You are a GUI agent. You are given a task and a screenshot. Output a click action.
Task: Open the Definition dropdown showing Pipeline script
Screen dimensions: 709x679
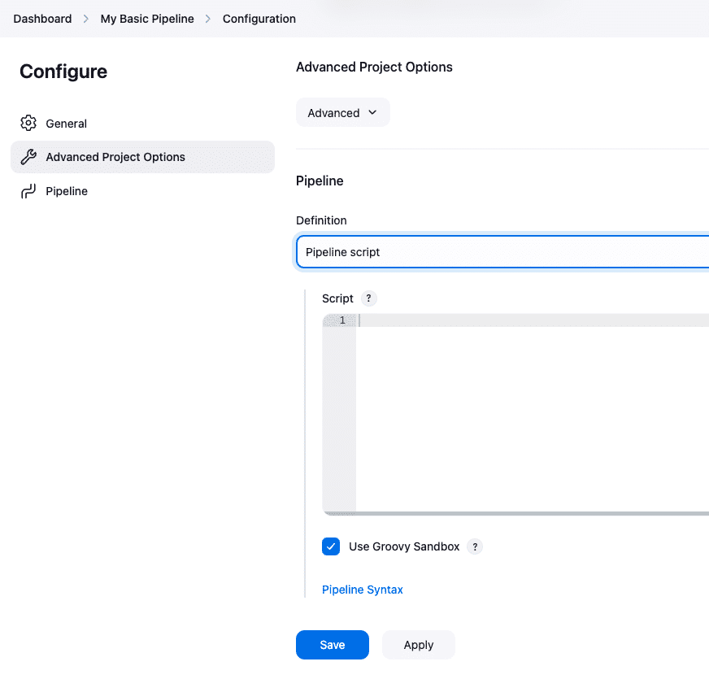[502, 252]
